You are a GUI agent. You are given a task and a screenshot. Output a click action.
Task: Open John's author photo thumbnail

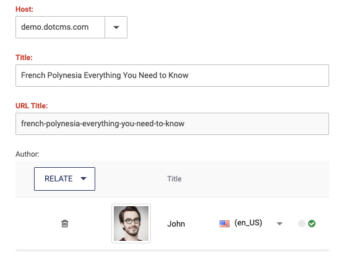(131, 224)
